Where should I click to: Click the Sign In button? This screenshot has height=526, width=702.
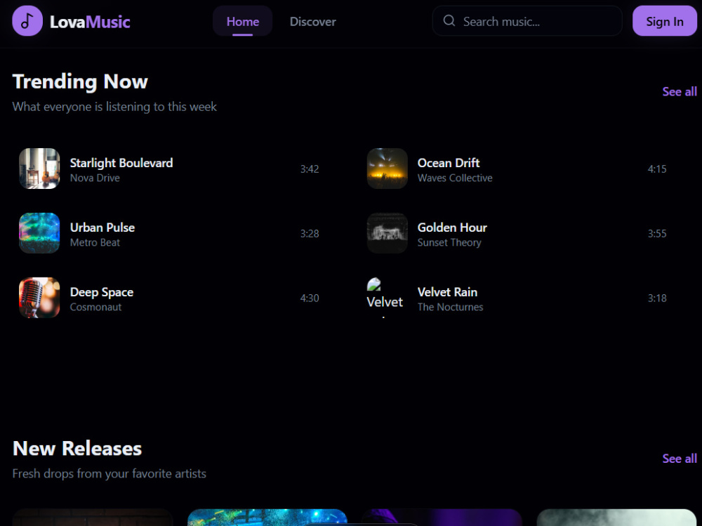coord(664,20)
